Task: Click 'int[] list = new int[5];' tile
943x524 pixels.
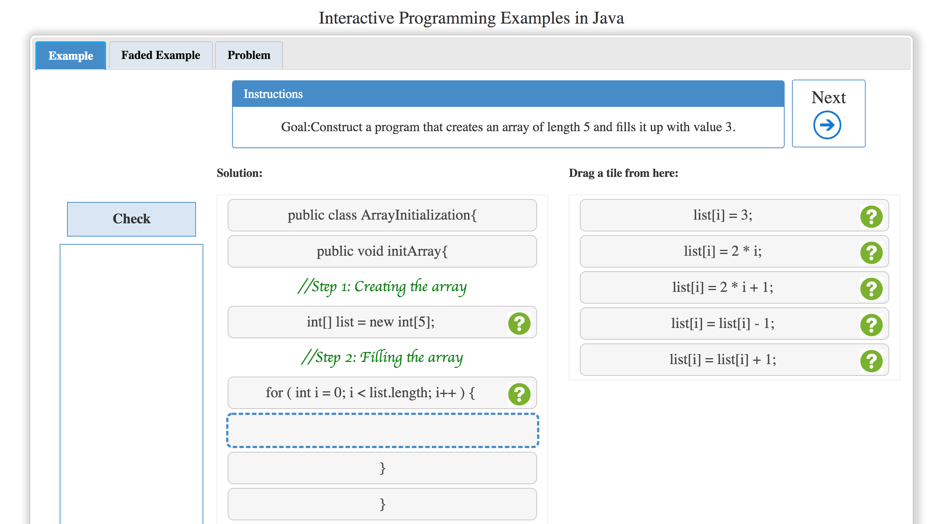Action: click(x=382, y=322)
